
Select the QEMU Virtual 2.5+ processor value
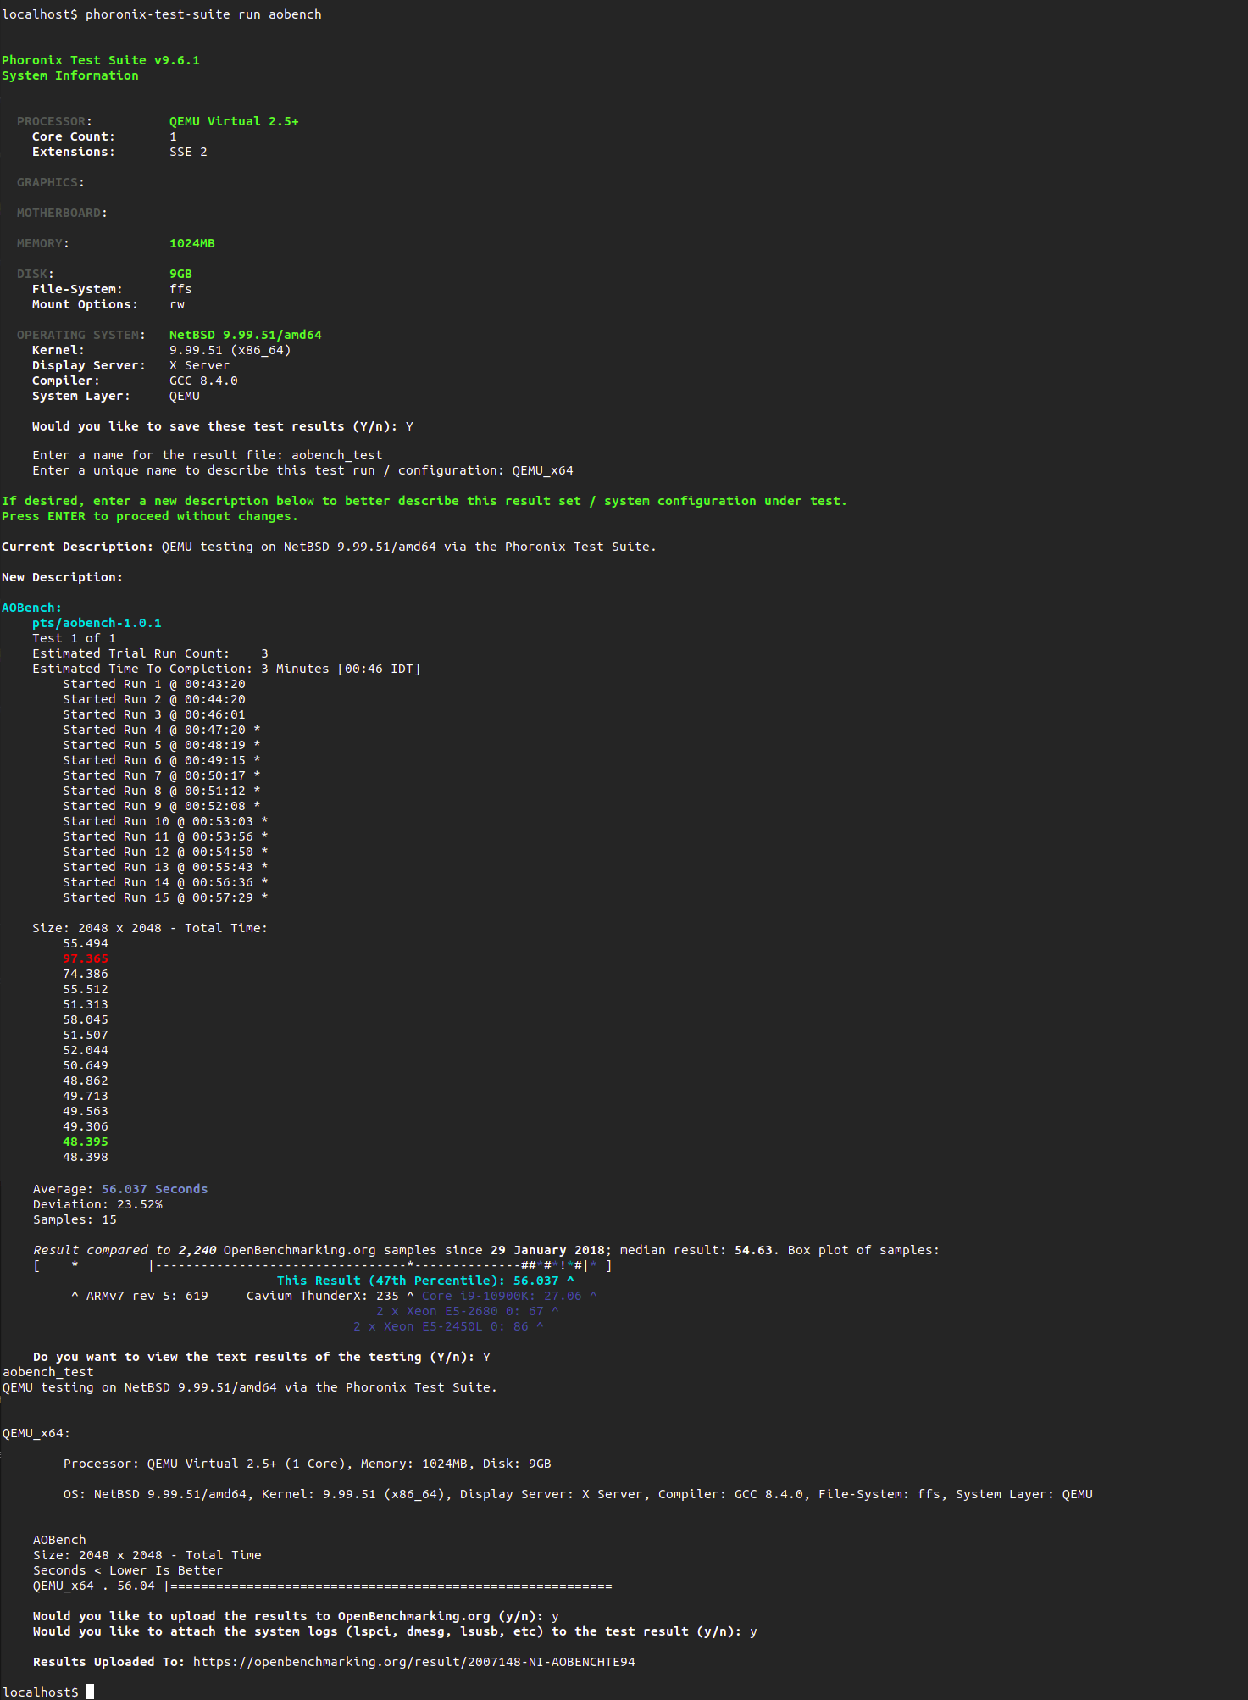[x=234, y=121]
